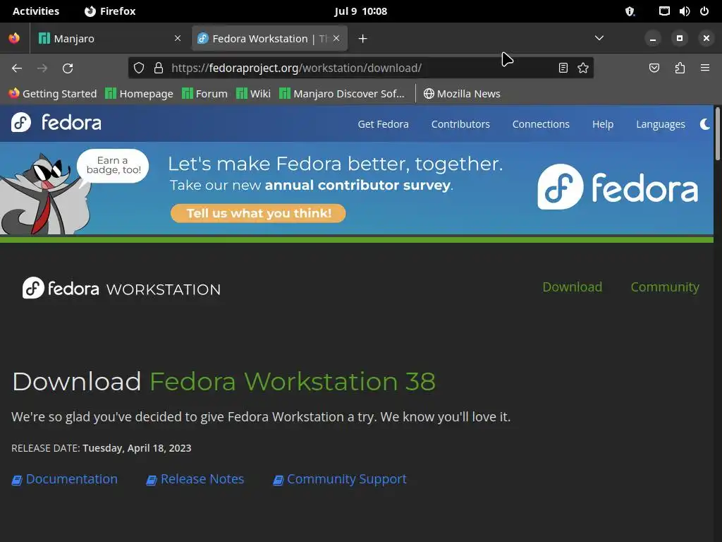
Task: Click the Fedora logo in site header
Action: pos(56,123)
